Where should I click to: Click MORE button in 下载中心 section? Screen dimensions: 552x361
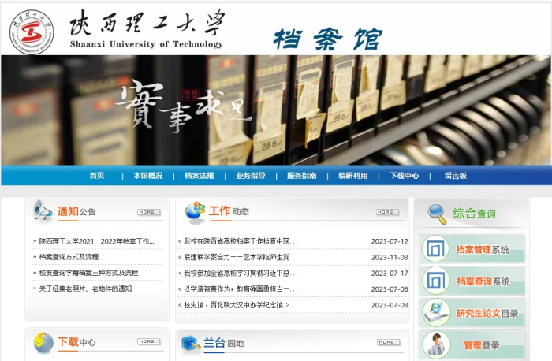pos(149,341)
